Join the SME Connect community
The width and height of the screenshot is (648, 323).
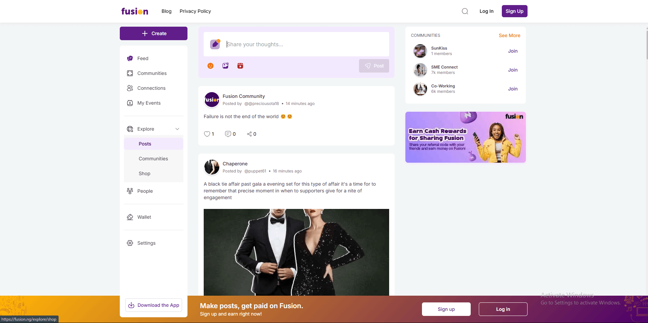click(513, 70)
